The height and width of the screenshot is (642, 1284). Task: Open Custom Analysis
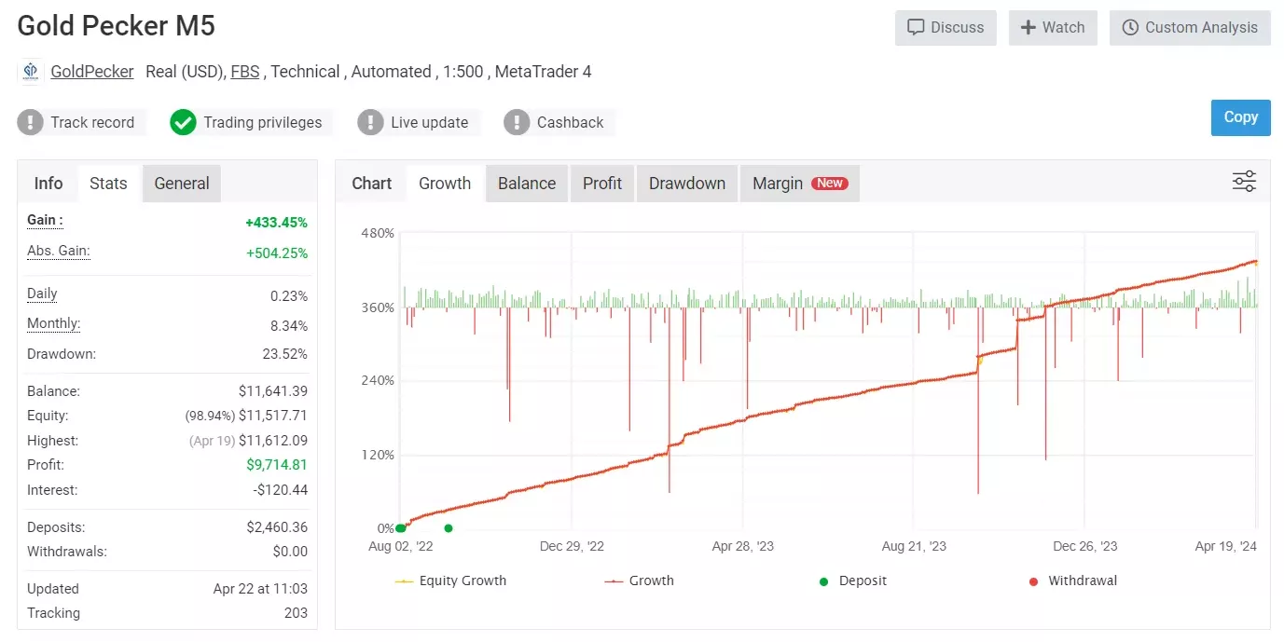[1190, 28]
